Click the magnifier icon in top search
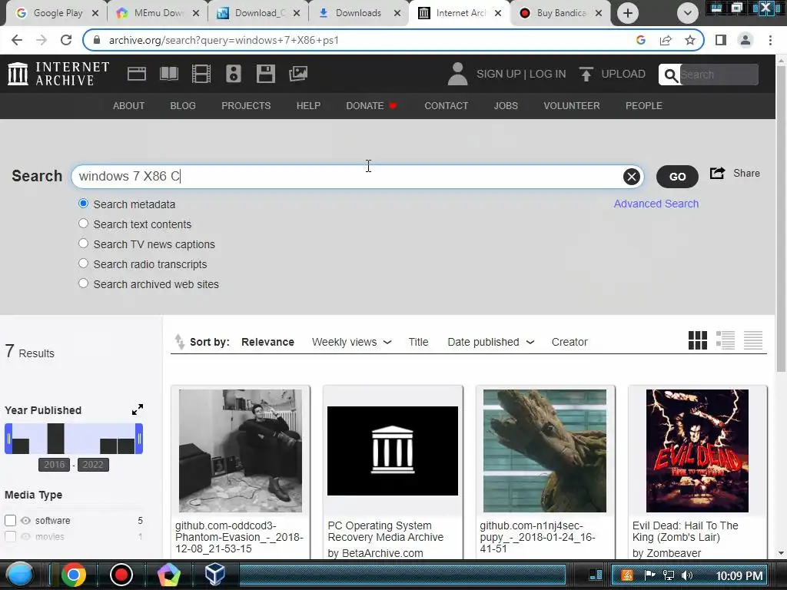The image size is (787, 590). 670,75
